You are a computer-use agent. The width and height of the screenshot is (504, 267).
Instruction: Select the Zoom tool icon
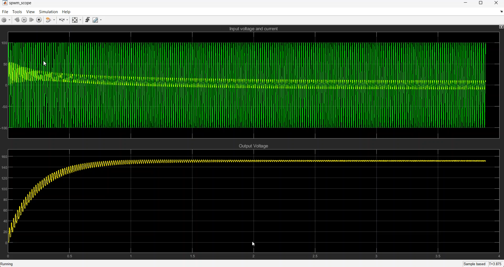pyautogui.click(x=62, y=20)
